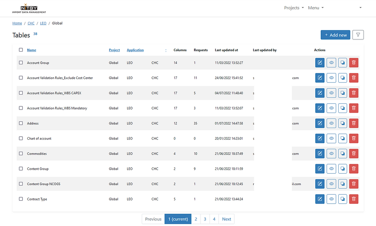Tick the Account Validation Rules_WBS CAPEX checkbox
This screenshot has width=376, height=226.
21,93
